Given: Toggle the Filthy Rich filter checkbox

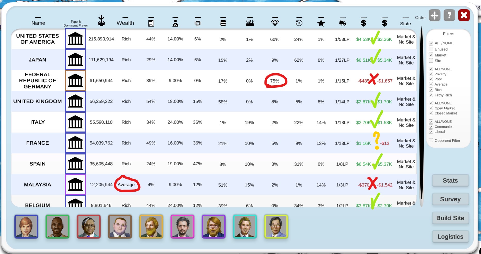Looking at the screenshot, I should click(x=431, y=95).
